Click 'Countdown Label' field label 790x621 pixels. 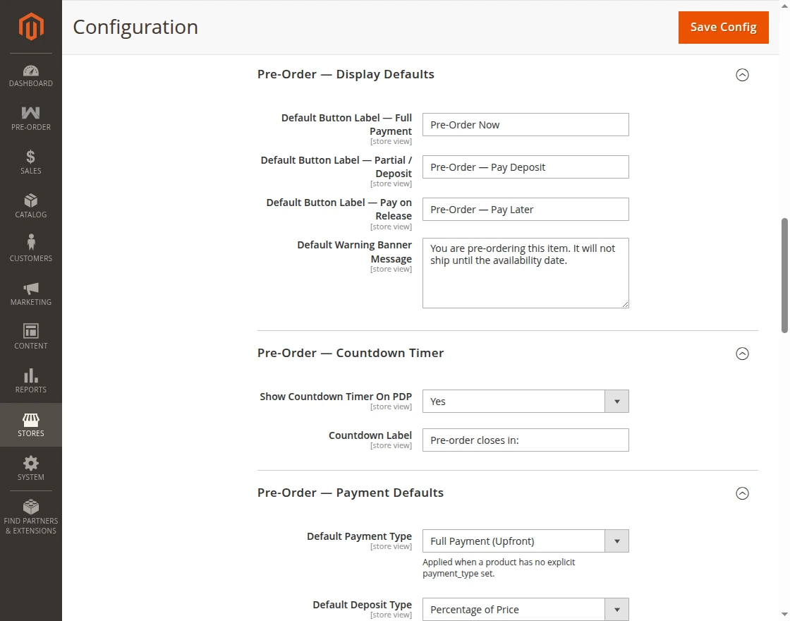pos(370,435)
